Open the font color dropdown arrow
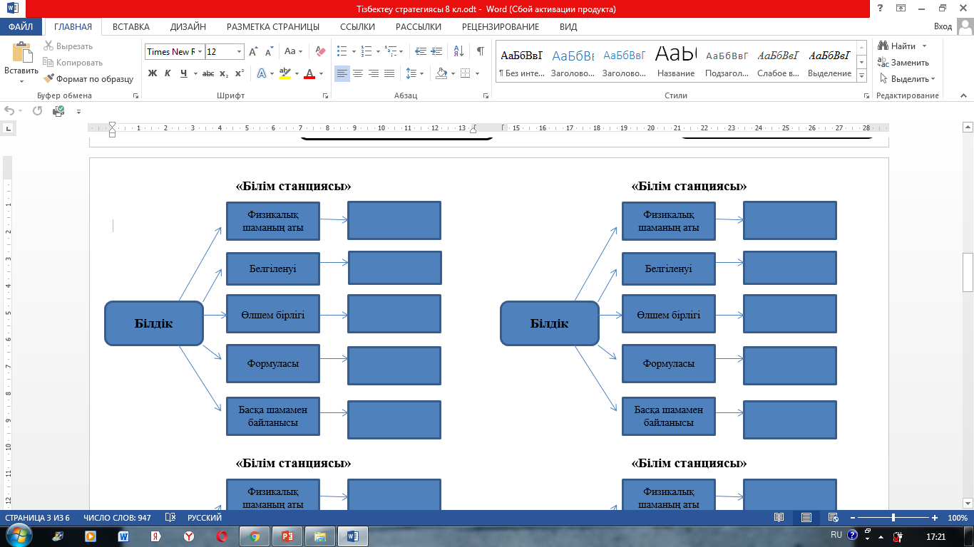This screenshot has width=974, height=547. coord(321,73)
